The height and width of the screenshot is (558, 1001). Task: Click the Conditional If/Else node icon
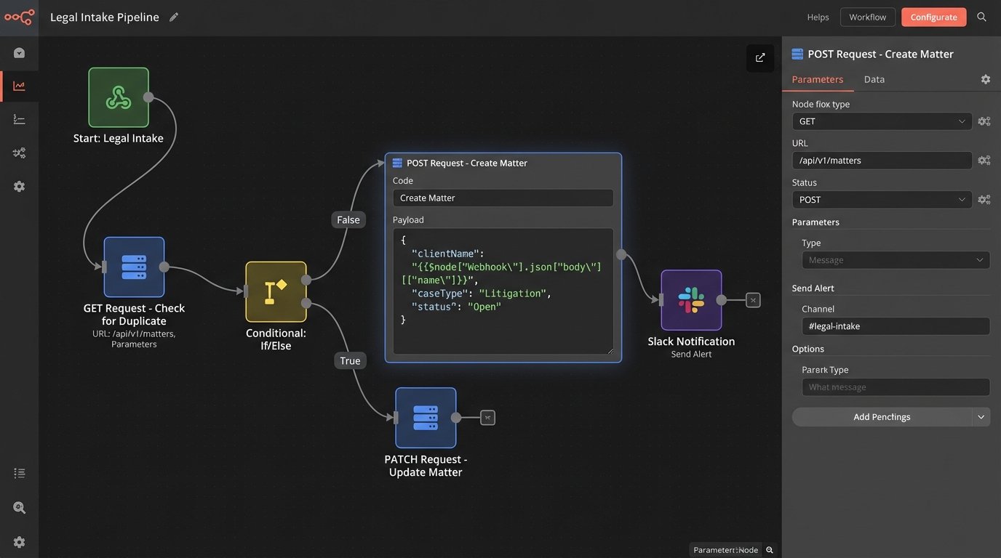pos(276,291)
